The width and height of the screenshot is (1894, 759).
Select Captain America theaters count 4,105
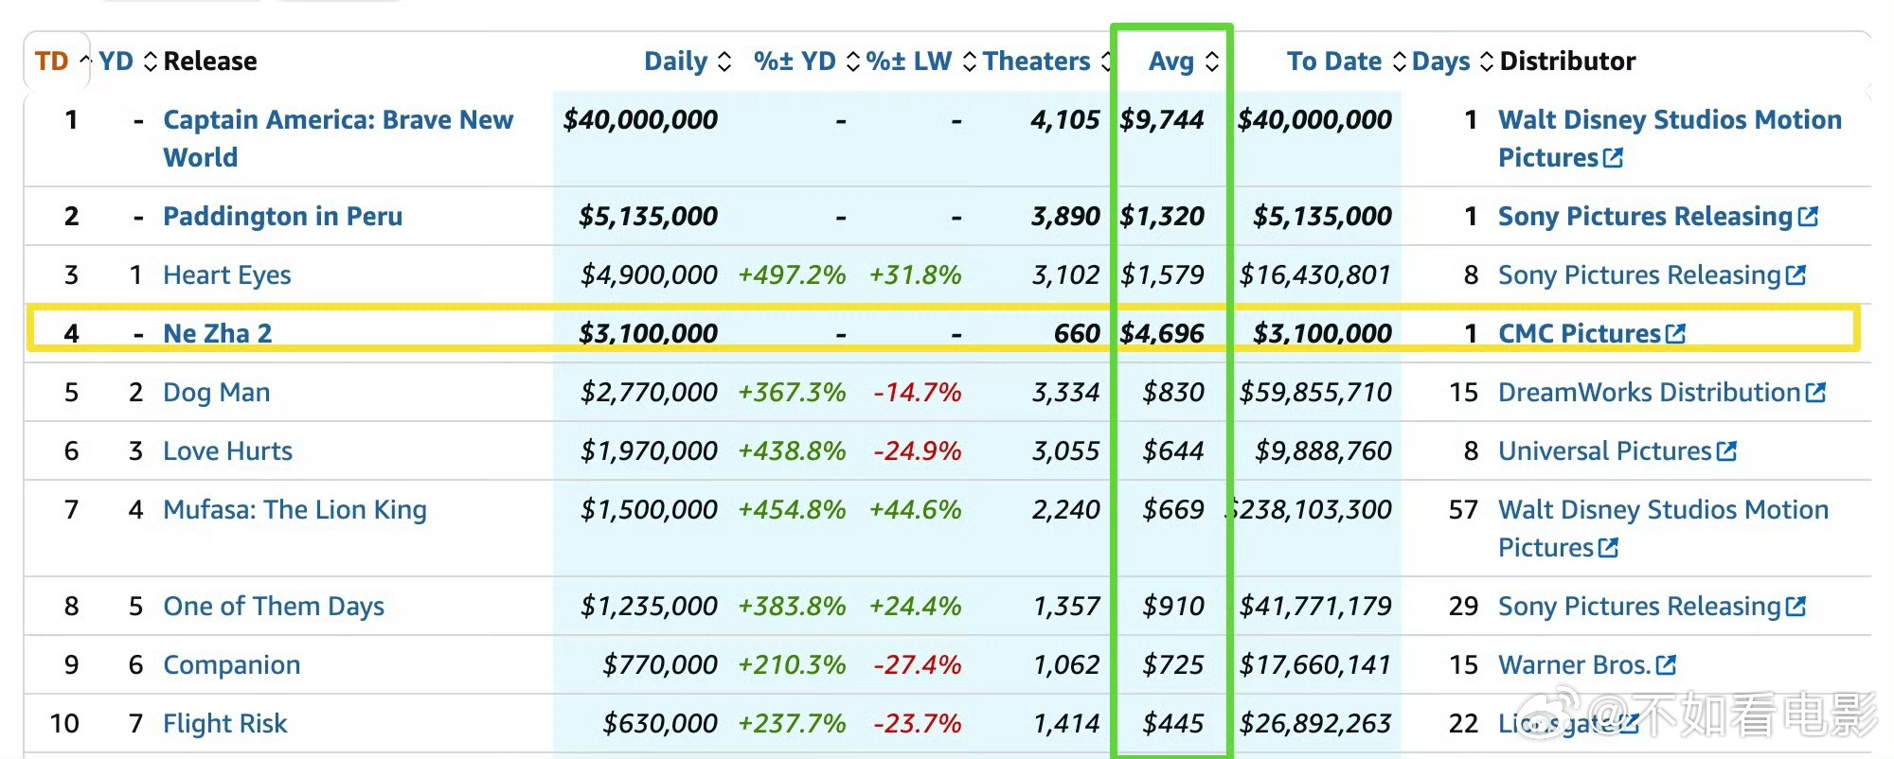[x=1065, y=120]
